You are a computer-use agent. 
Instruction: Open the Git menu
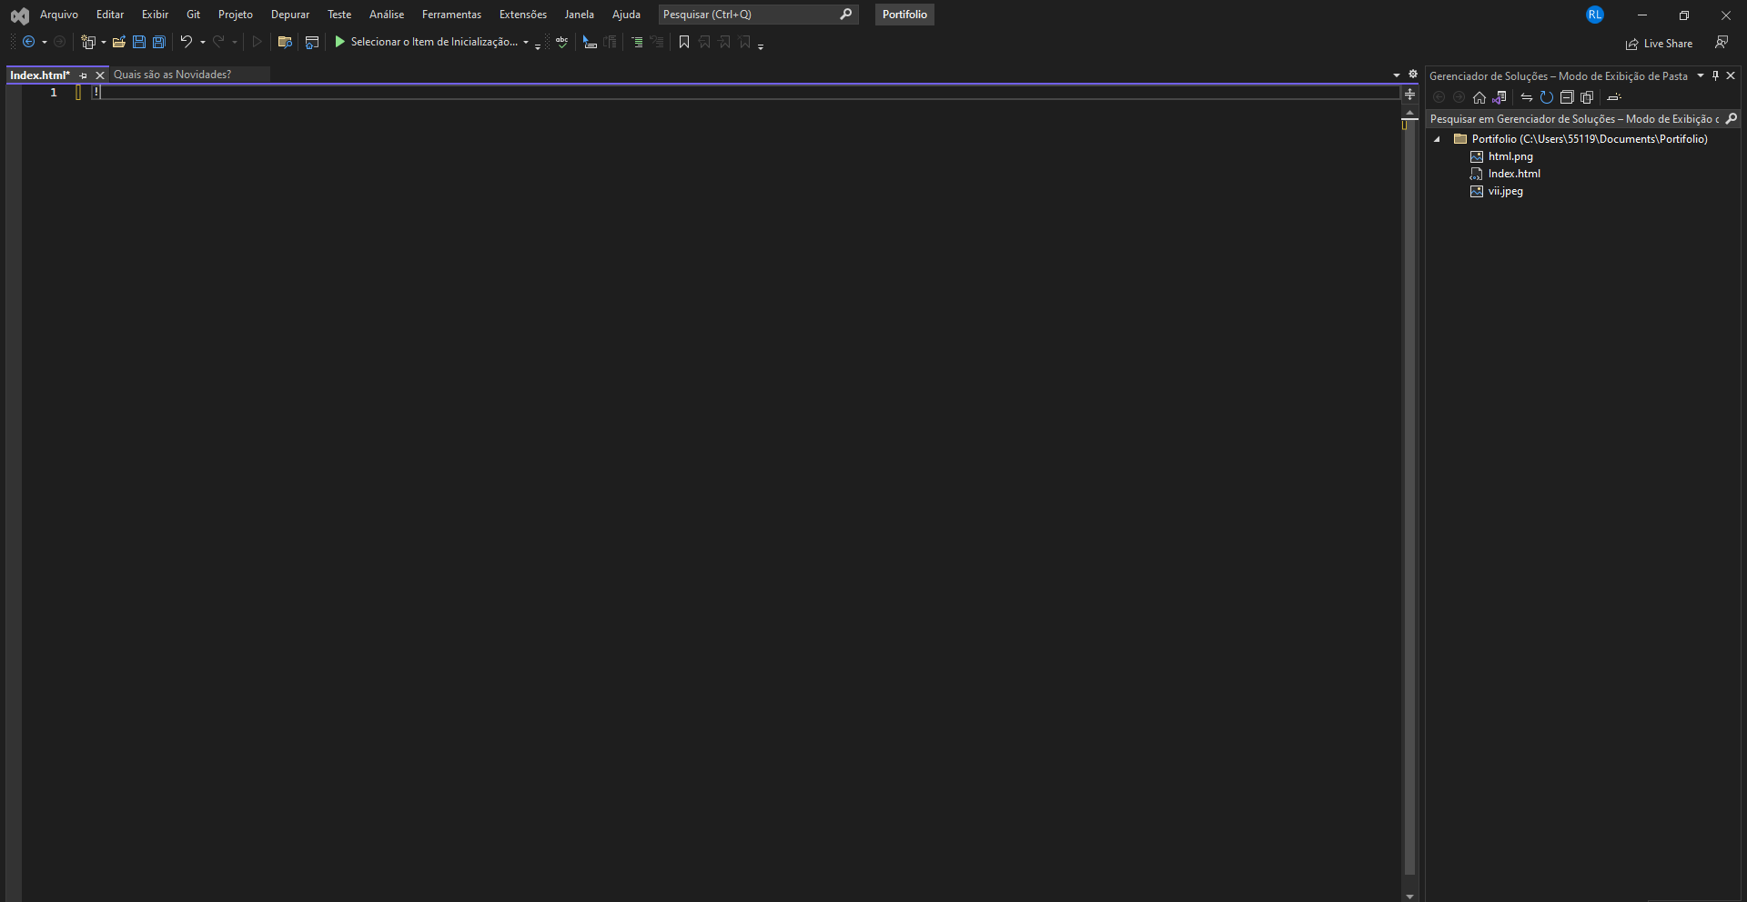[x=193, y=15]
